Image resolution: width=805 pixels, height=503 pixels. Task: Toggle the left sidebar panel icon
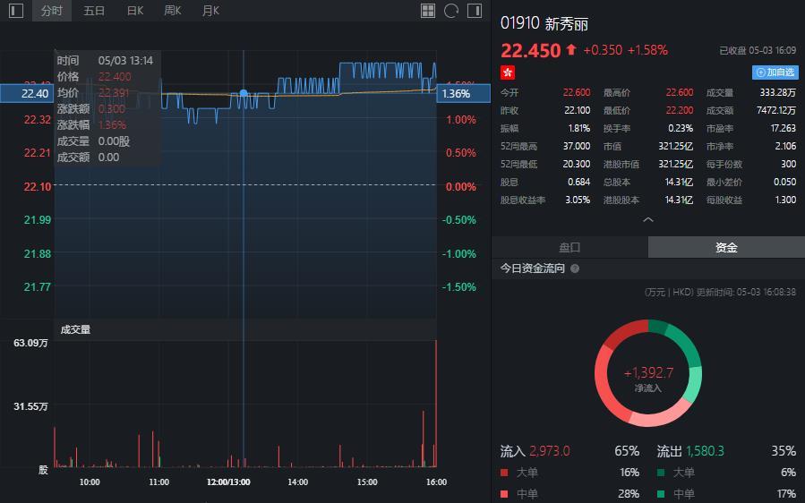click(16, 11)
